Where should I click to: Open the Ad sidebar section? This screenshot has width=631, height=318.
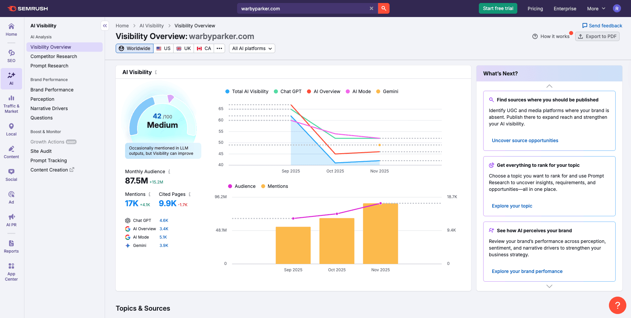11,198
